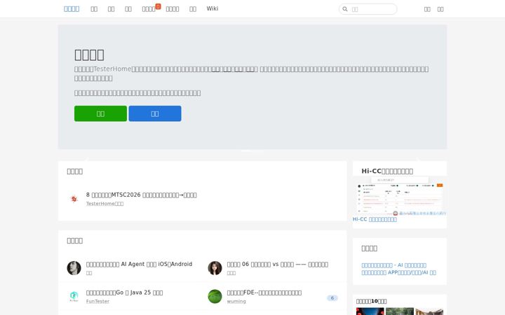Image resolution: width=505 pixels, height=315 pixels.
Task: Open sidebar link containing 'APP'
Action: tap(398, 272)
